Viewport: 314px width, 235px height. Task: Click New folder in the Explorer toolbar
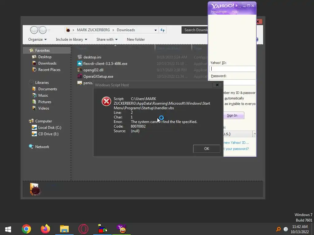[x=136, y=39]
